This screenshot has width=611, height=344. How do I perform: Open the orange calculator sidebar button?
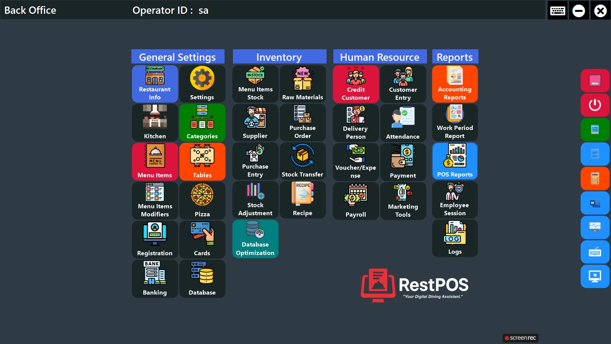tap(595, 178)
